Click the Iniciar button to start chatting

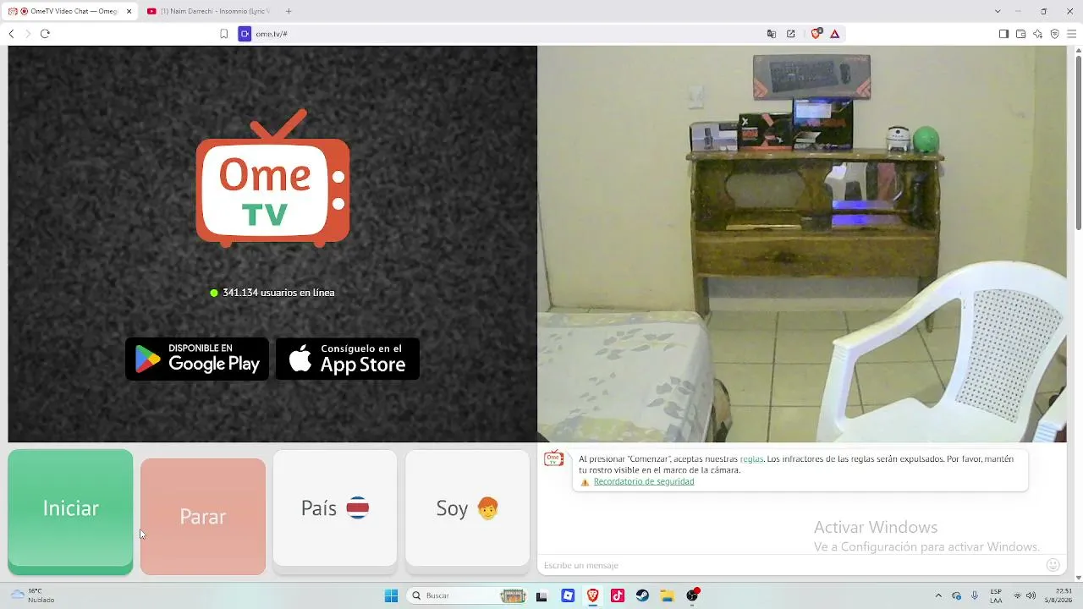[x=70, y=512]
